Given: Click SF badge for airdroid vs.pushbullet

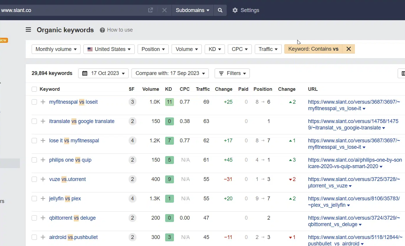Looking at the screenshot, I should click(x=132, y=237).
